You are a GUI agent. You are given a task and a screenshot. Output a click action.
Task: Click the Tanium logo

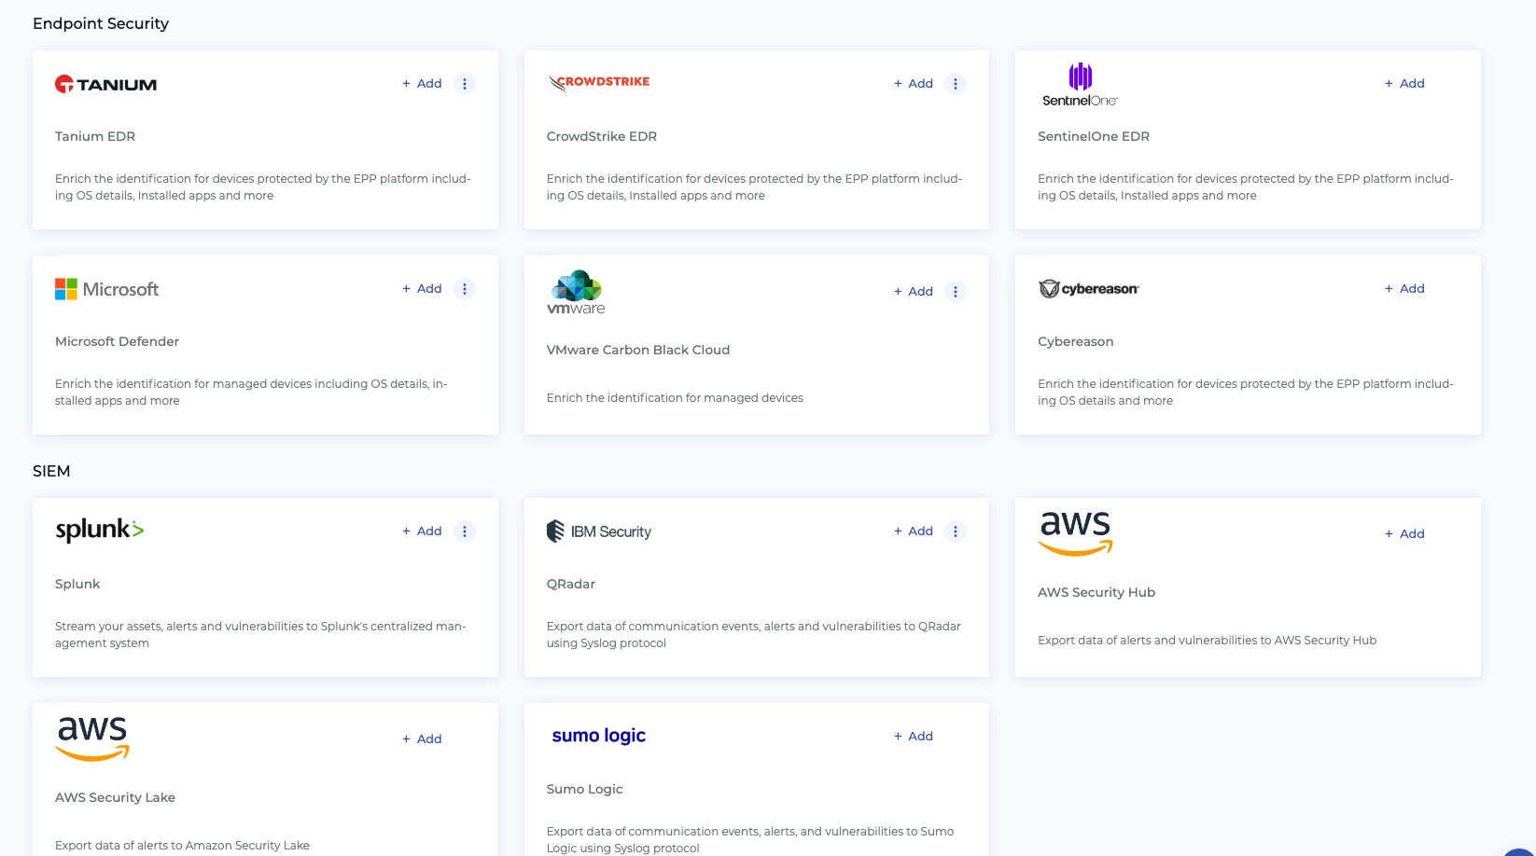[105, 84]
